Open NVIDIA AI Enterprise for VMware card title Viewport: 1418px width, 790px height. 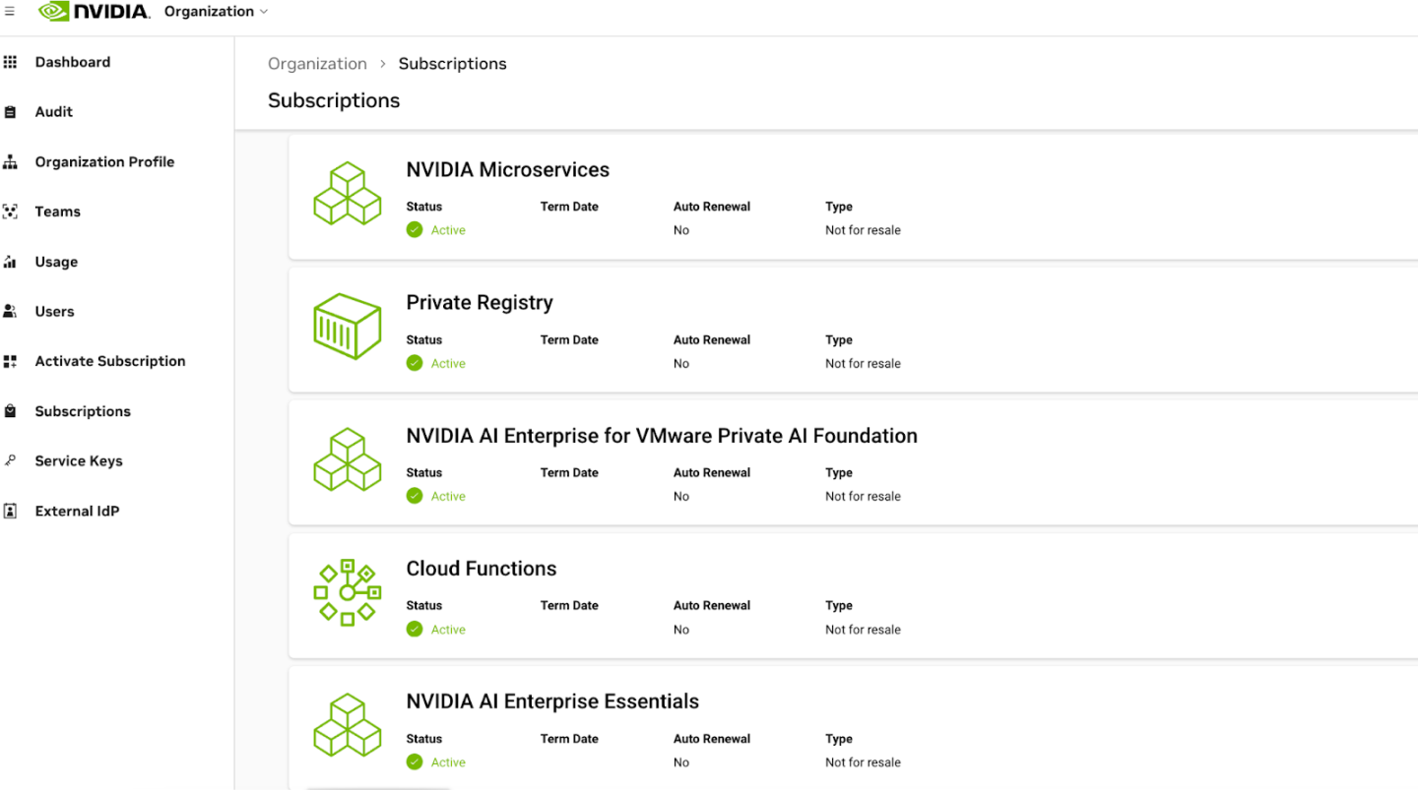[x=661, y=436]
